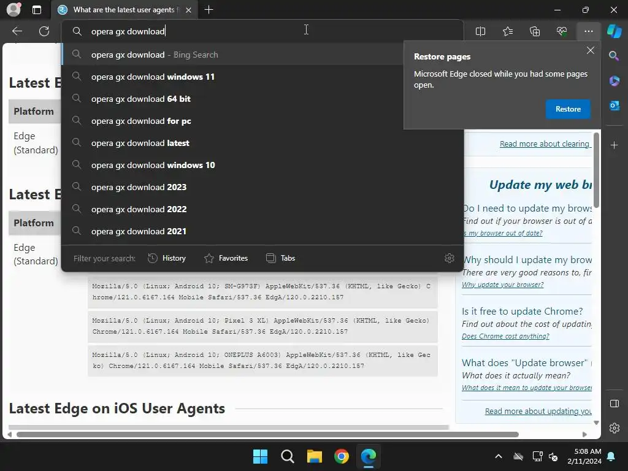Click the SM-G973F user agent string
This screenshot has width=628, height=471.
pyautogui.click(x=262, y=291)
